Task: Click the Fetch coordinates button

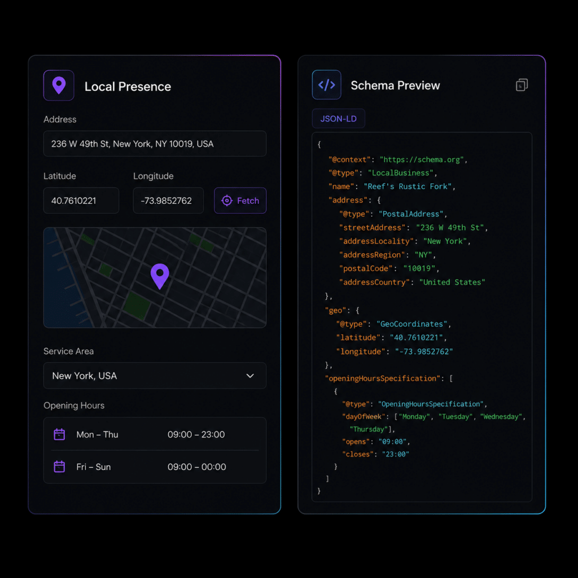Action: click(240, 200)
